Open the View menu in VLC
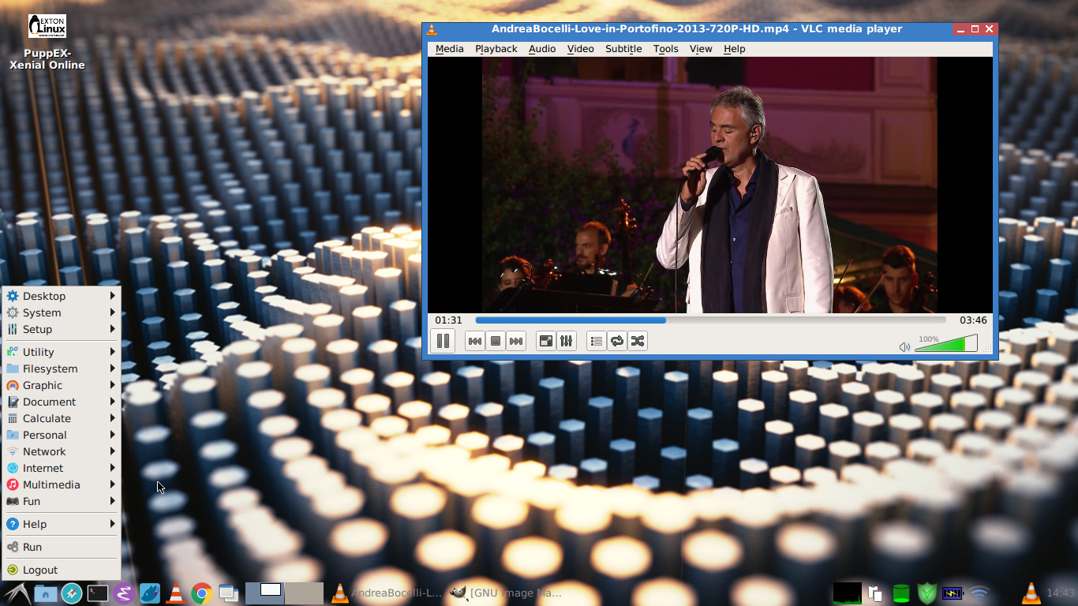1078x606 pixels. click(701, 49)
